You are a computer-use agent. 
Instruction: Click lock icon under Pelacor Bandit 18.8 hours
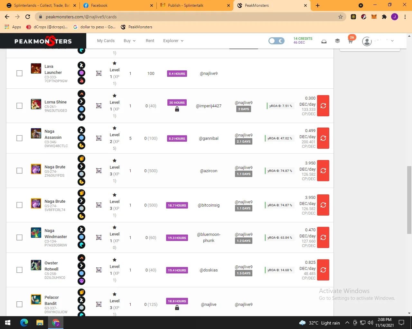177,308
